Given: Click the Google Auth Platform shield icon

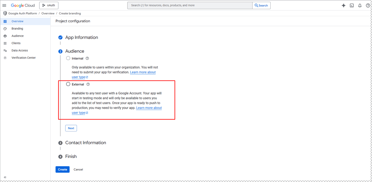Looking at the screenshot, I should pyautogui.click(x=5, y=13).
